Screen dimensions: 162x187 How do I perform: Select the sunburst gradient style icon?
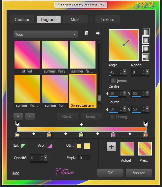point(146,49)
